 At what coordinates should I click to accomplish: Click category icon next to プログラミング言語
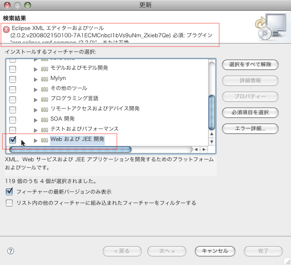click(x=45, y=100)
